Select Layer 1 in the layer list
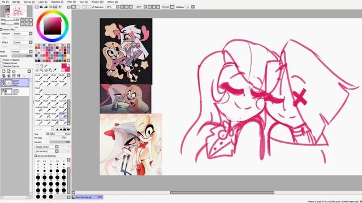The height and width of the screenshot is (203, 362). (15, 91)
